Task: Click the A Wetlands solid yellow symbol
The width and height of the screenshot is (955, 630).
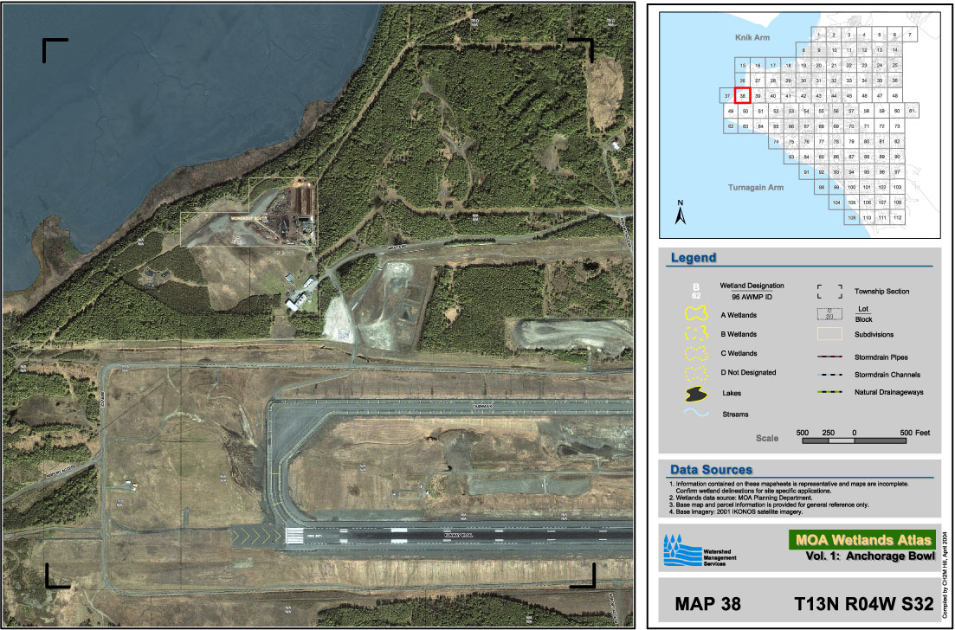Action: click(697, 315)
